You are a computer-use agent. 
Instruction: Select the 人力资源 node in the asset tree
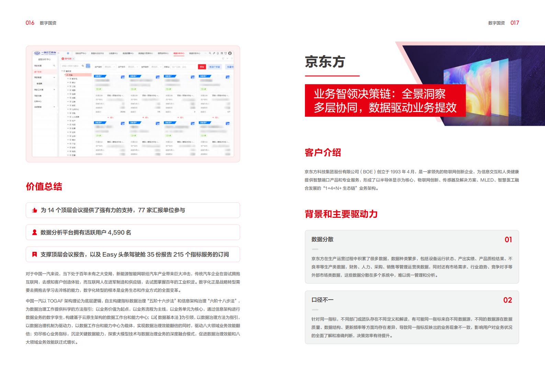tap(75, 117)
